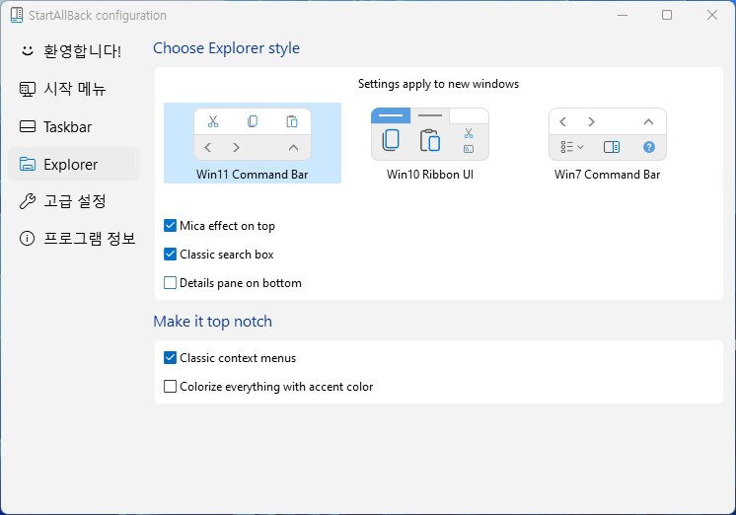
Task: Select the Explorer settings page
Action: point(74,164)
